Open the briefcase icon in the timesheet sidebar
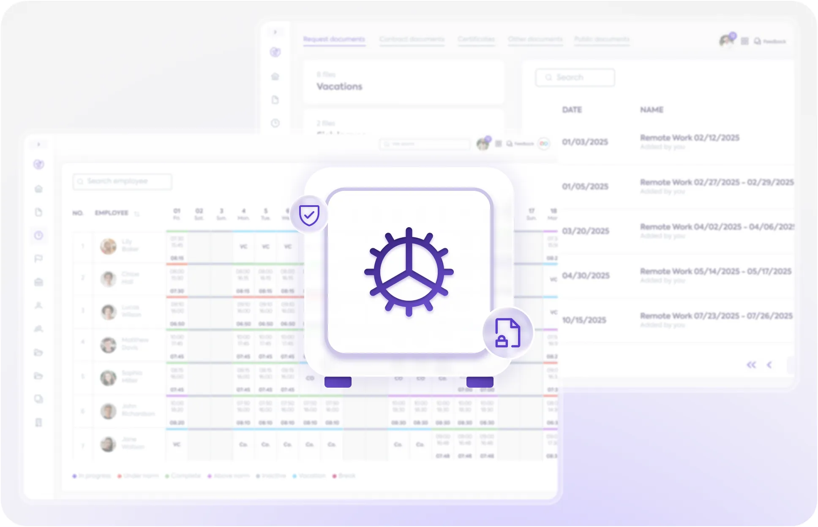 [38, 282]
